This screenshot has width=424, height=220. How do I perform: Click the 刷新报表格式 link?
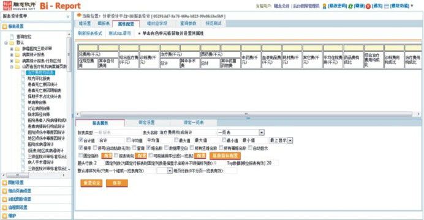[90, 34]
